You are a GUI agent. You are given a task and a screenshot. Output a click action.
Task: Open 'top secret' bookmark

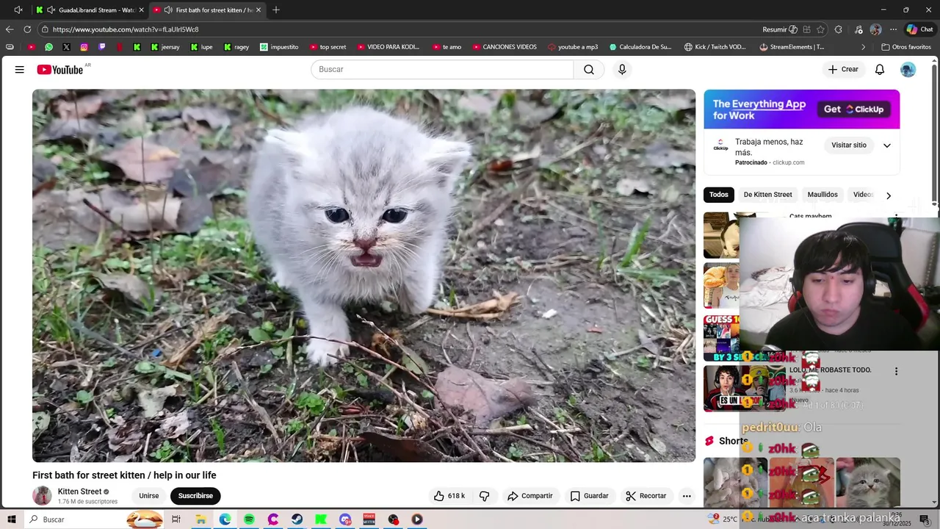click(328, 47)
